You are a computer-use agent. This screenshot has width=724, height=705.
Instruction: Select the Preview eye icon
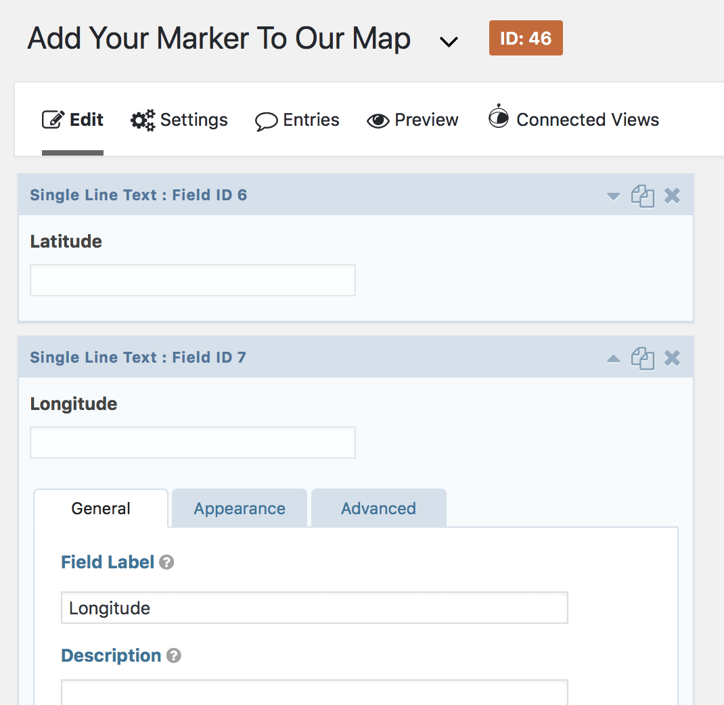(378, 120)
